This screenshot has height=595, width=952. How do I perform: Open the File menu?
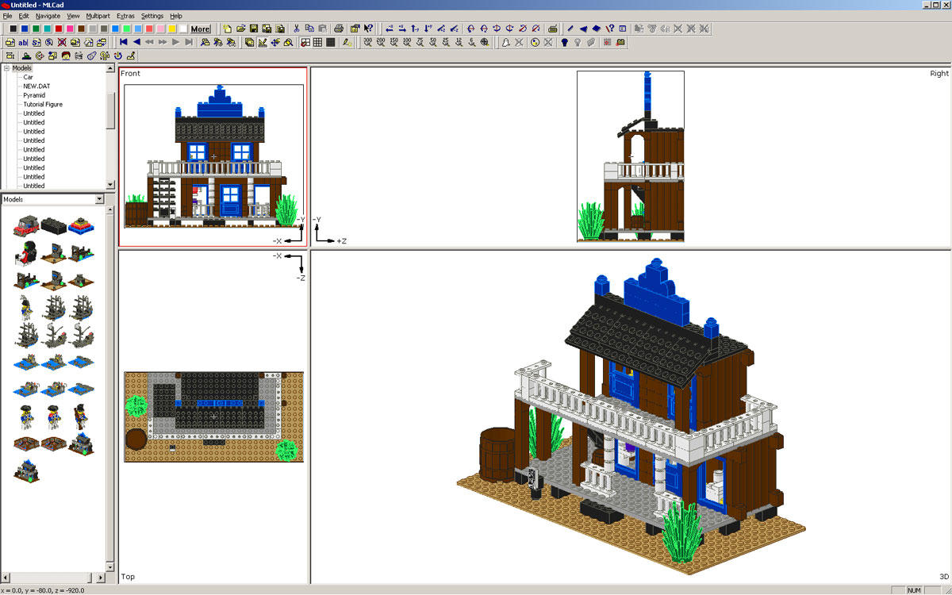(x=7, y=16)
